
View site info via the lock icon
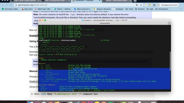pyautogui.click(x=16, y=5)
